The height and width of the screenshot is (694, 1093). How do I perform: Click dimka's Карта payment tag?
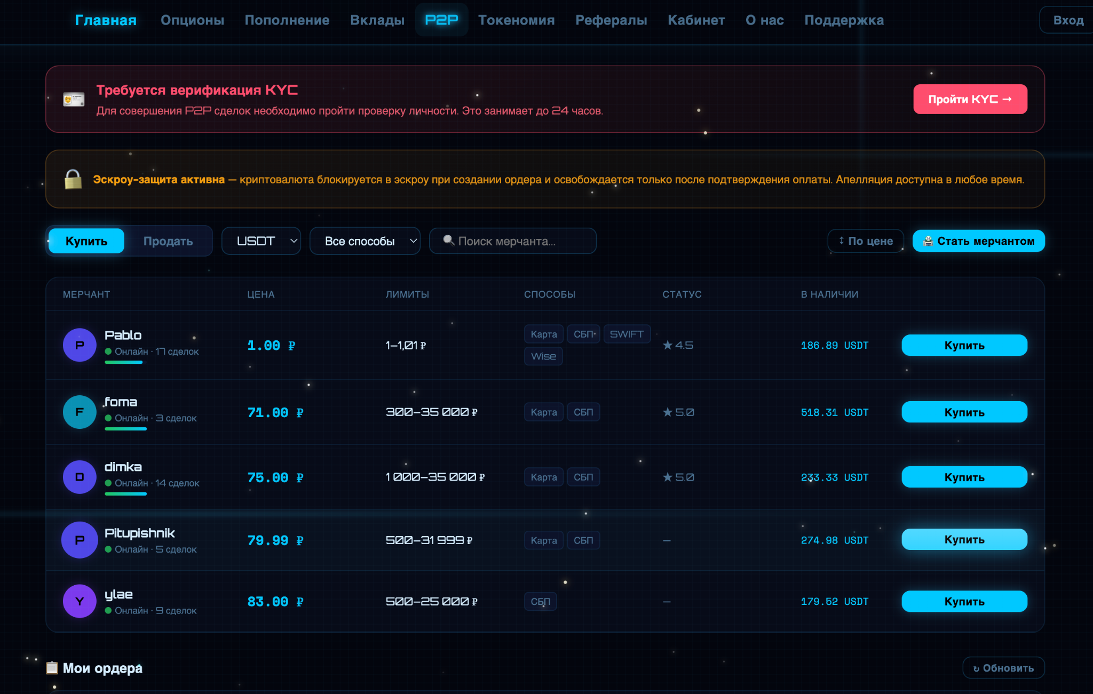click(544, 477)
